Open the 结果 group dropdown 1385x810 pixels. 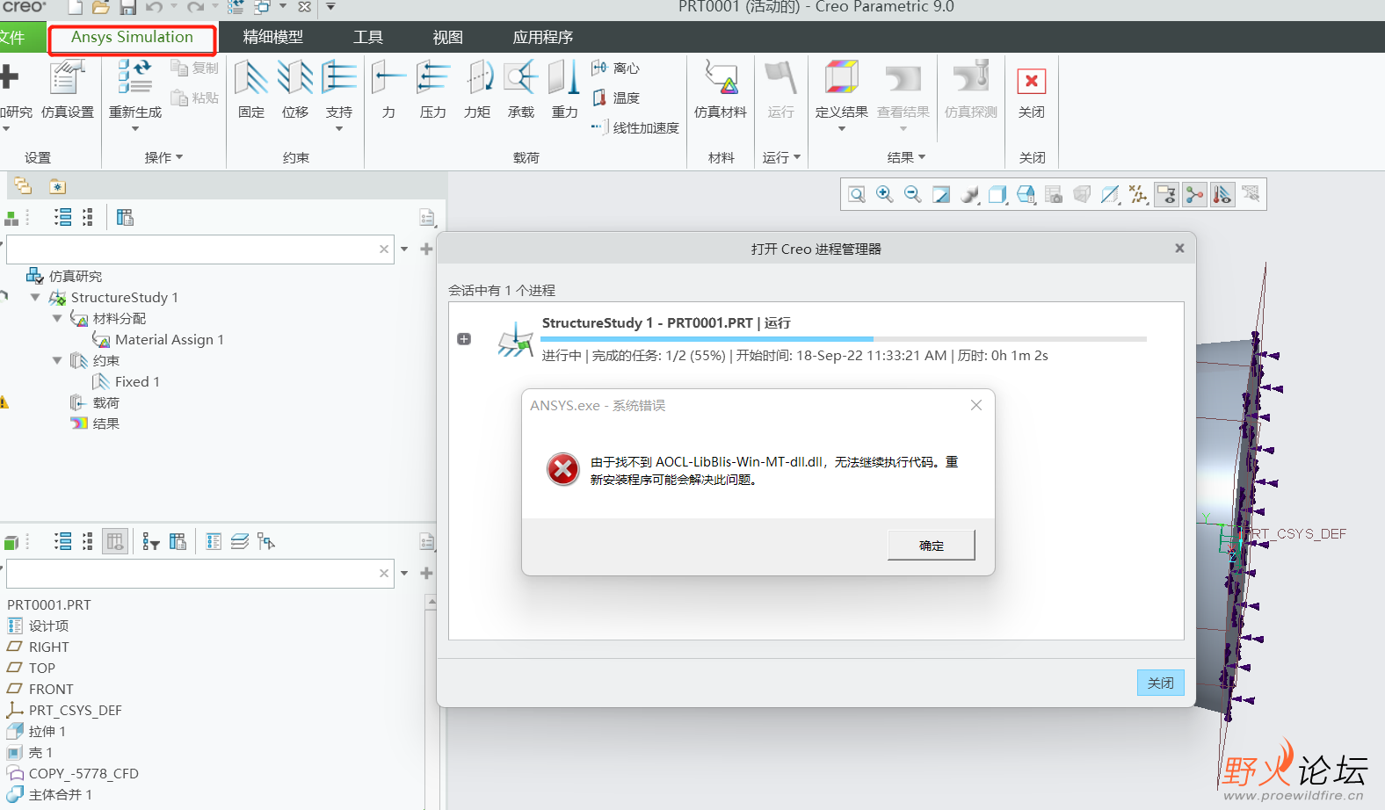[x=906, y=157]
